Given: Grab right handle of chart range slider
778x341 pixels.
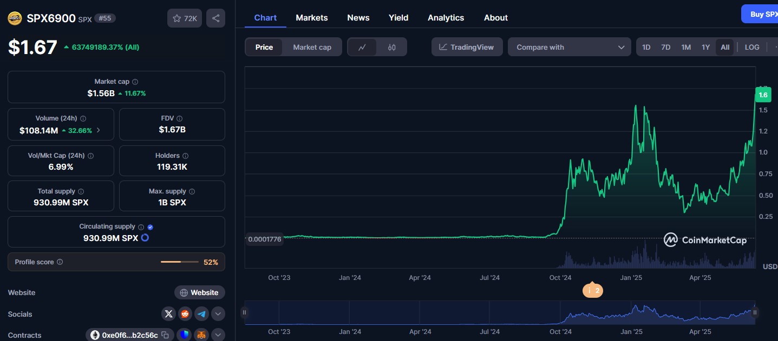Looking at the screenshot, I should [755, 312].
